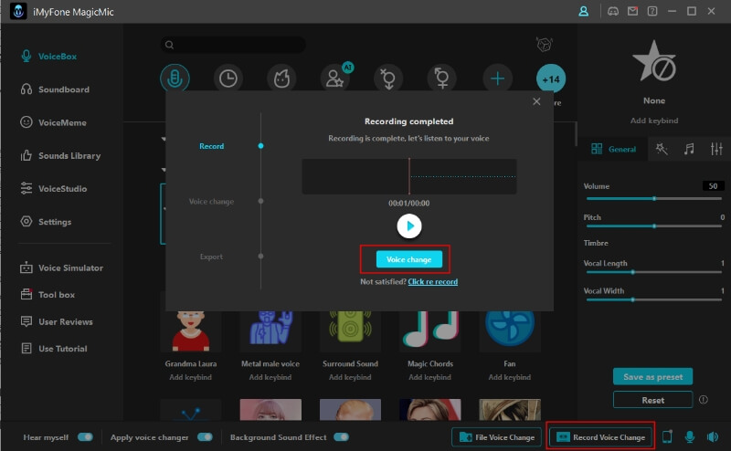The width and height of the screenshot is (731, 451).
Task: Adjust the Vocal Width slider
Action: point(654,299)
